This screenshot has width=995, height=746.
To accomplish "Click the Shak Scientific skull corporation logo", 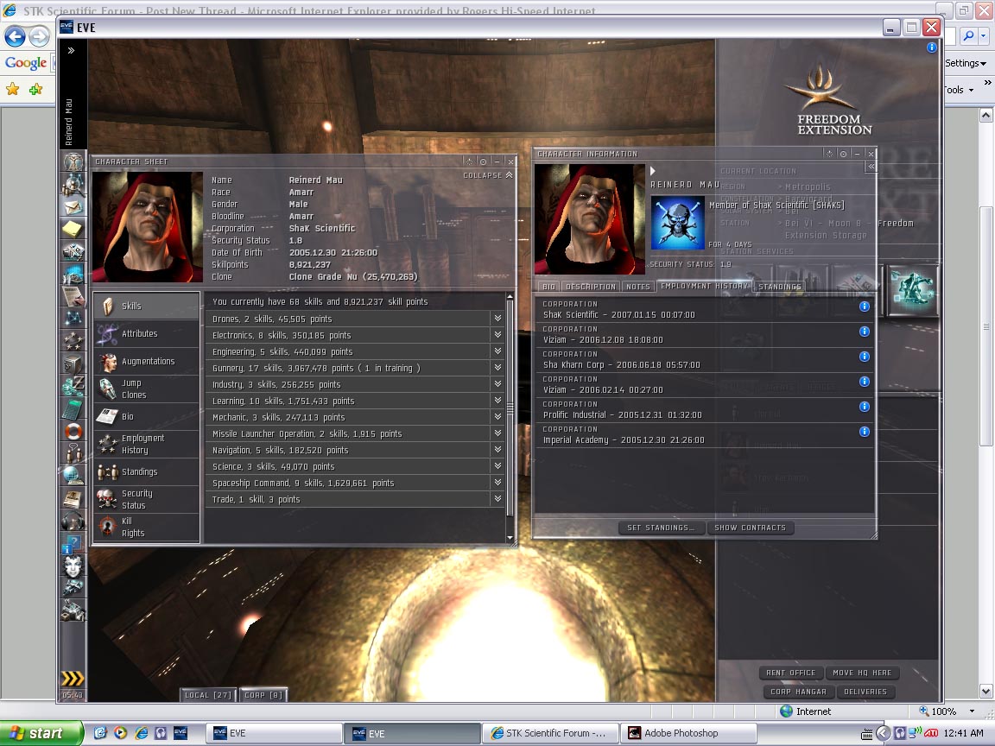I will click(677, 223).
